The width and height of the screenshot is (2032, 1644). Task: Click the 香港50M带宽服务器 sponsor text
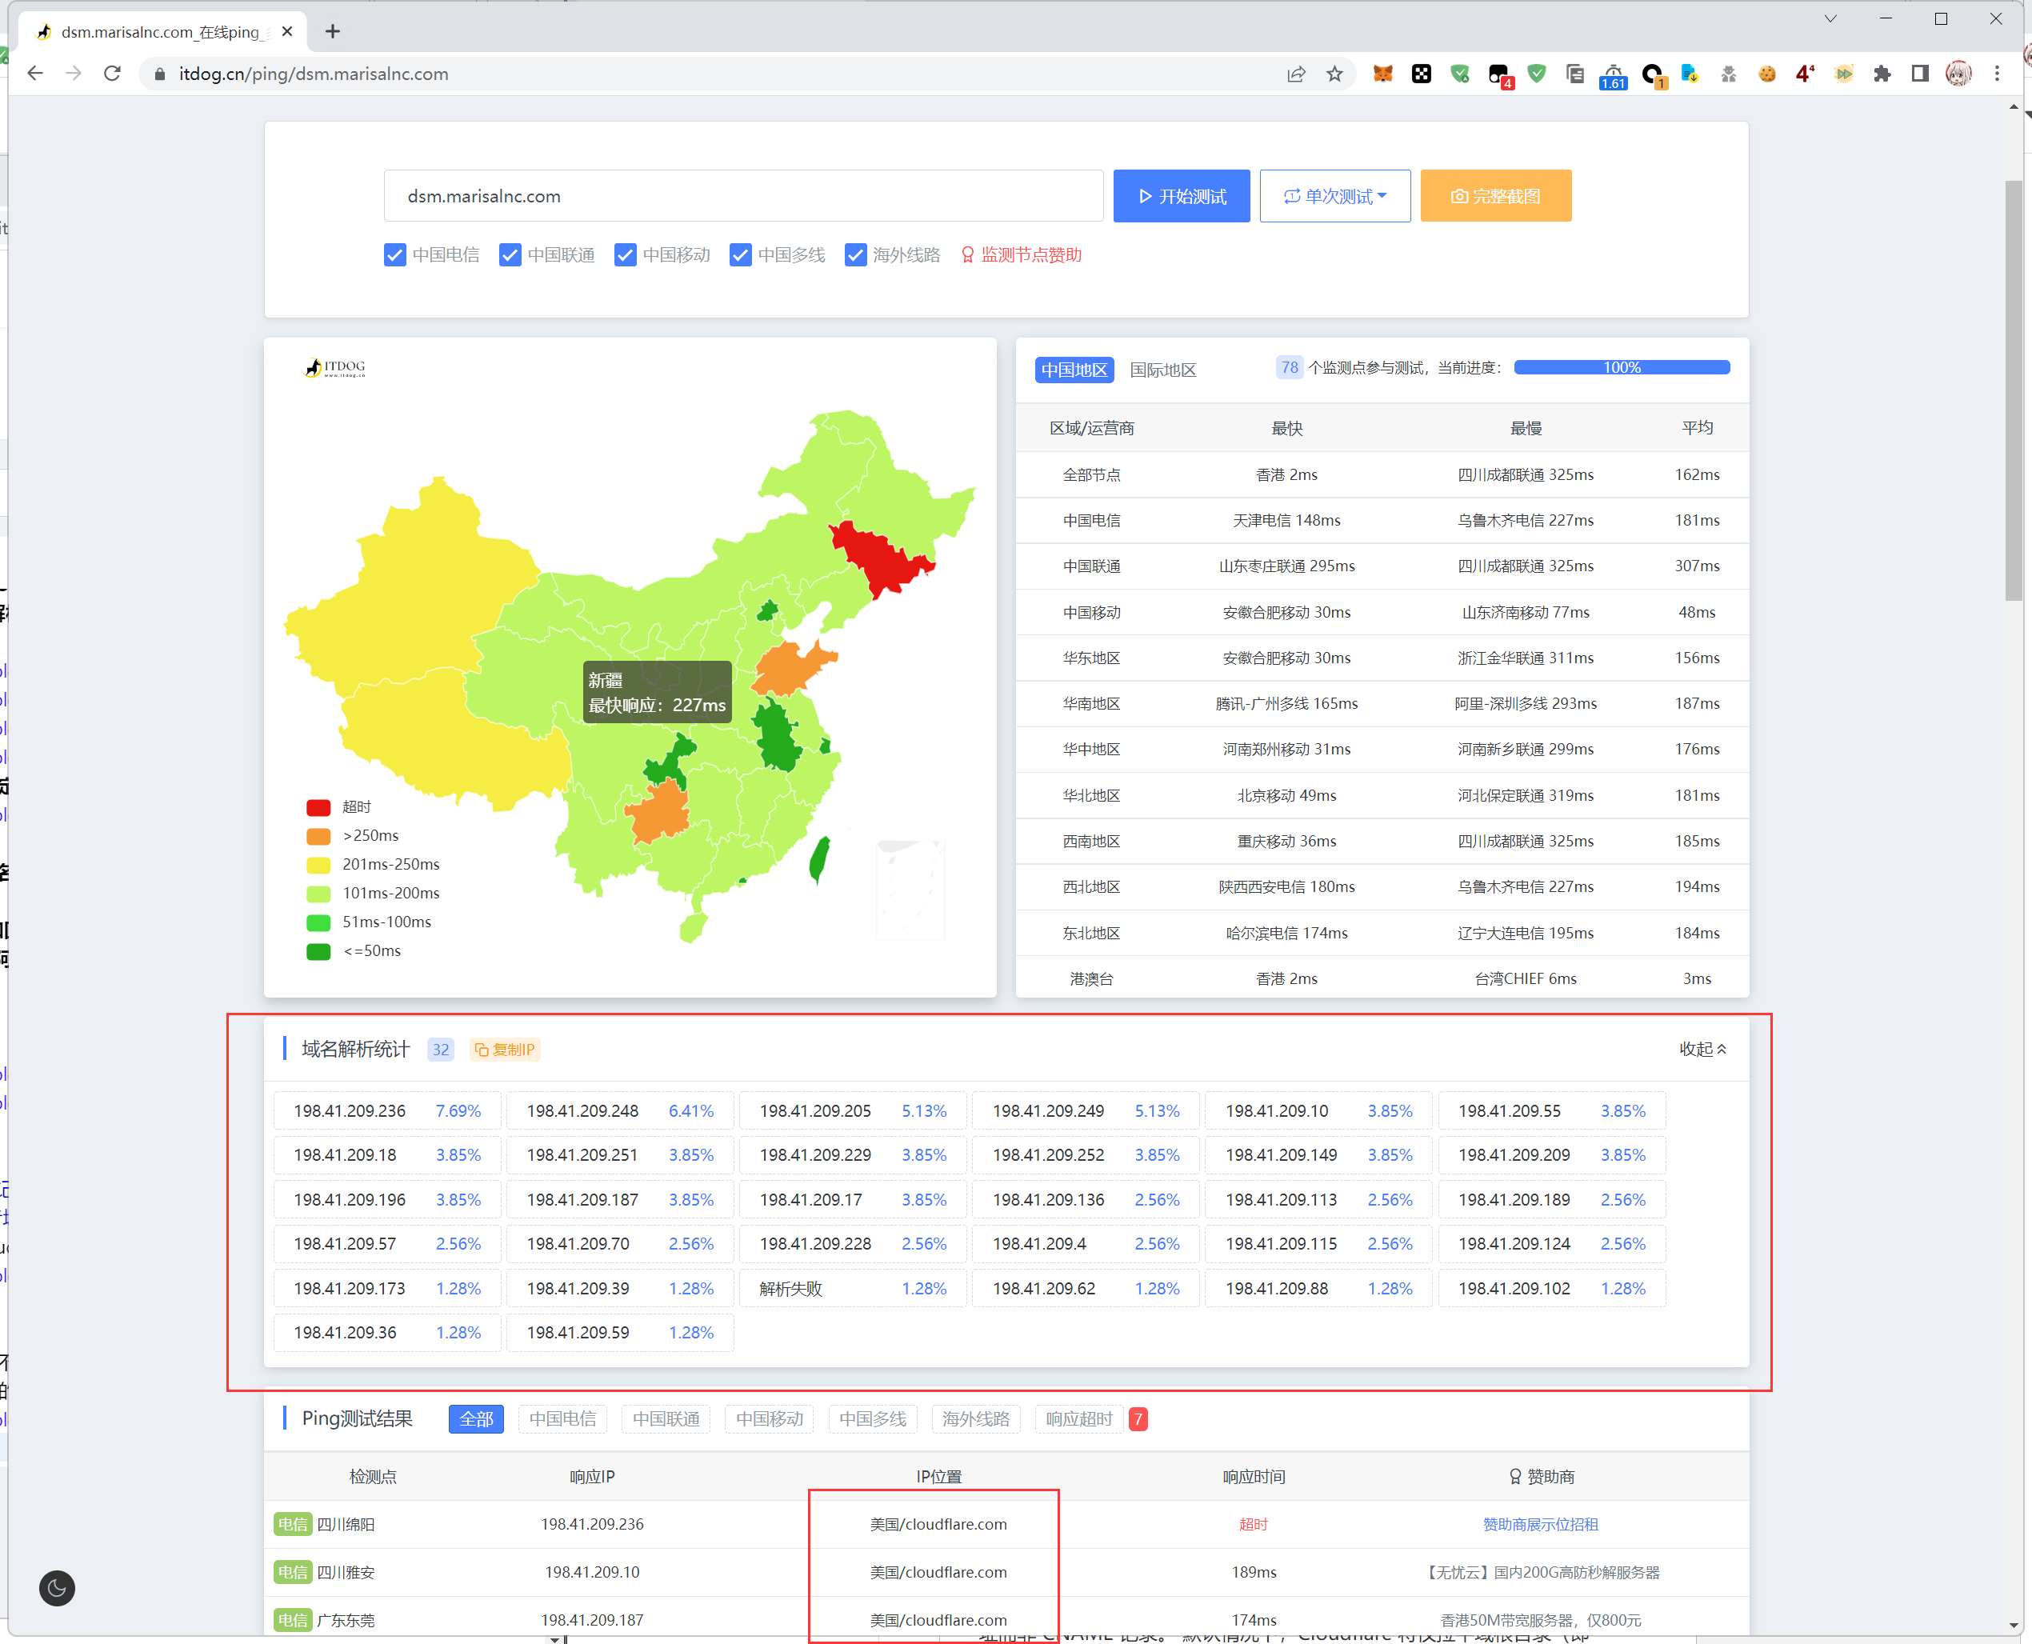(x=1540, y=1620)
